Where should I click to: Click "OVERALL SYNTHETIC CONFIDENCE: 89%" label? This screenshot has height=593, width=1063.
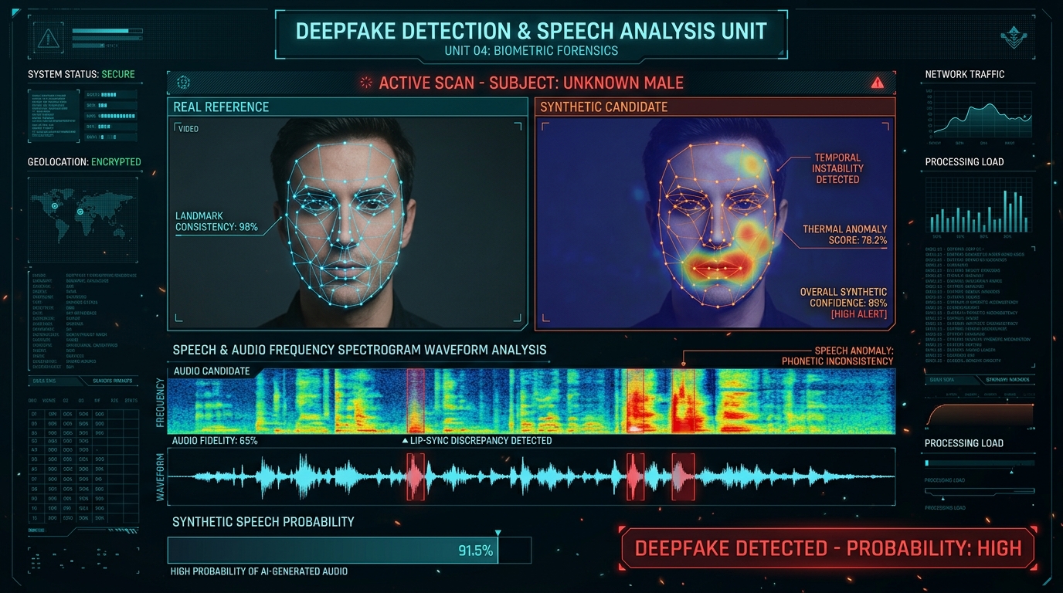tap(844, 297)
